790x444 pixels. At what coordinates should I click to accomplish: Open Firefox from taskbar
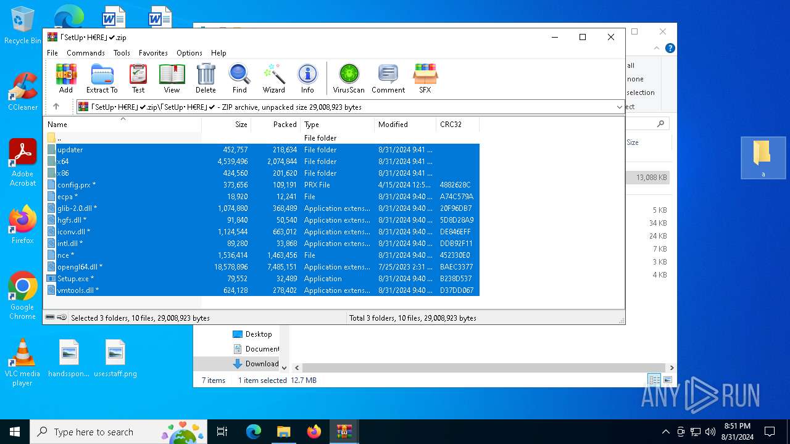click(314, 432)
